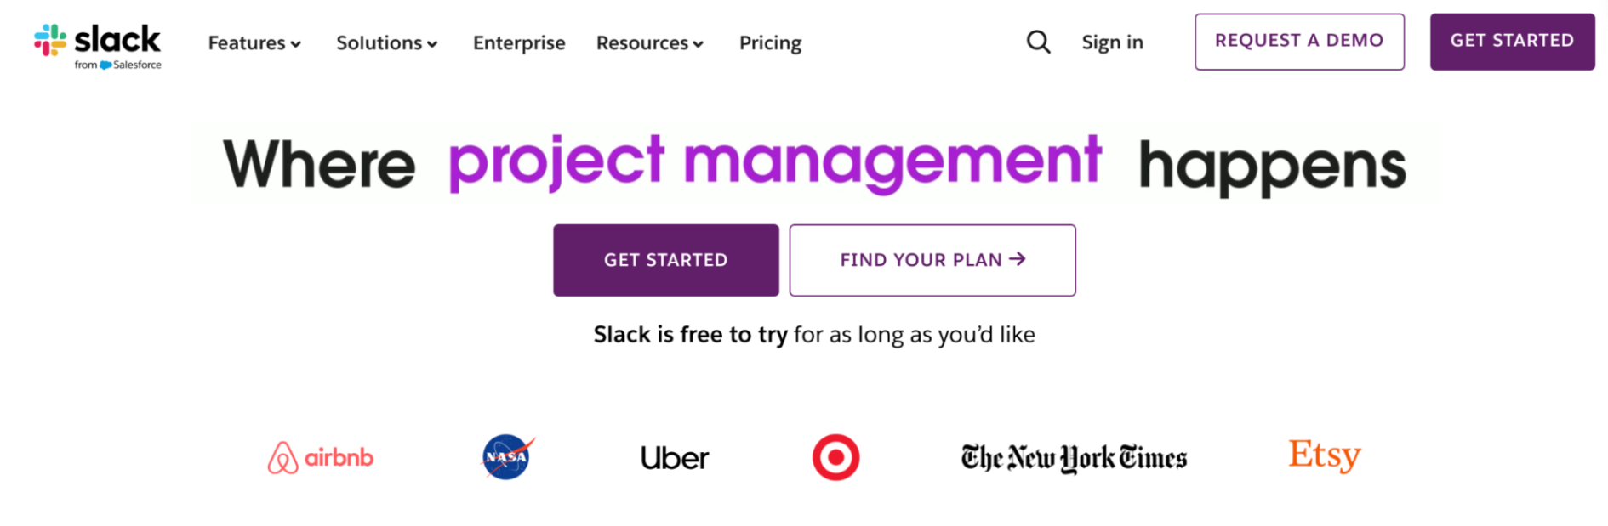Select the Etsy logo
The width and height of the screenshot is (1608, 526).
(1325, 455)
